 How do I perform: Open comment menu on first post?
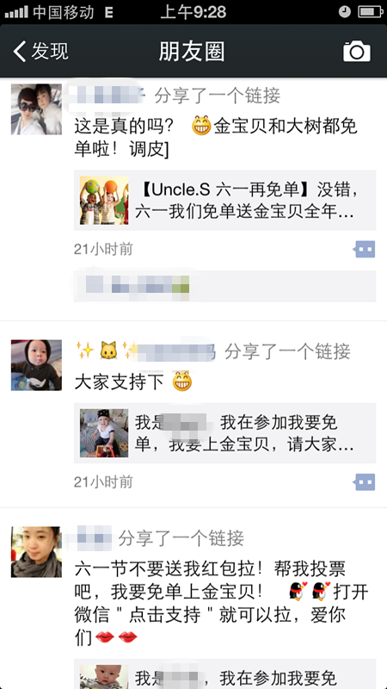click(365, 249)
